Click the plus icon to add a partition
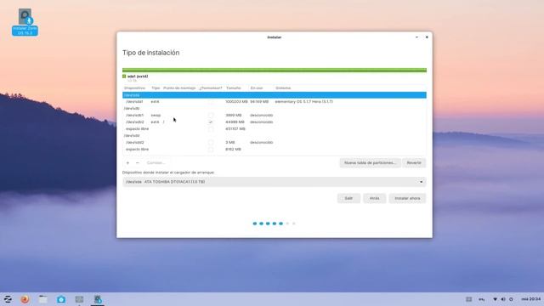This screenshot has width=544, height=306. [x=127, y=162]
